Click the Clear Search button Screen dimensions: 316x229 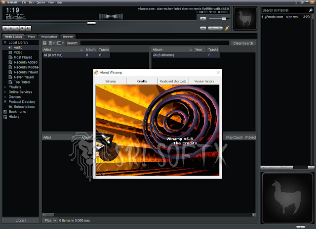[243, 43]
